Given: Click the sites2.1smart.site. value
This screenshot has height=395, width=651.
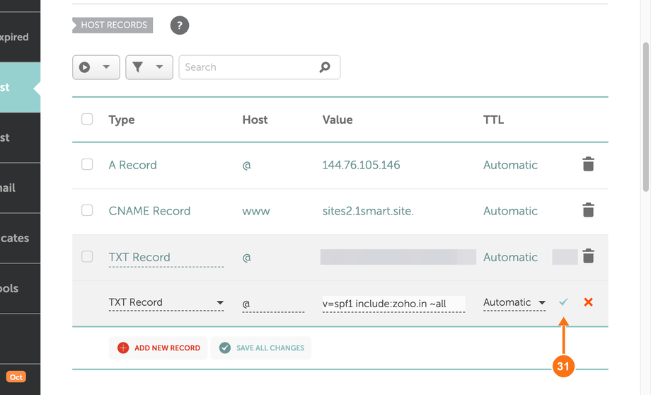Looking at the screenshot, I should 368,211.
